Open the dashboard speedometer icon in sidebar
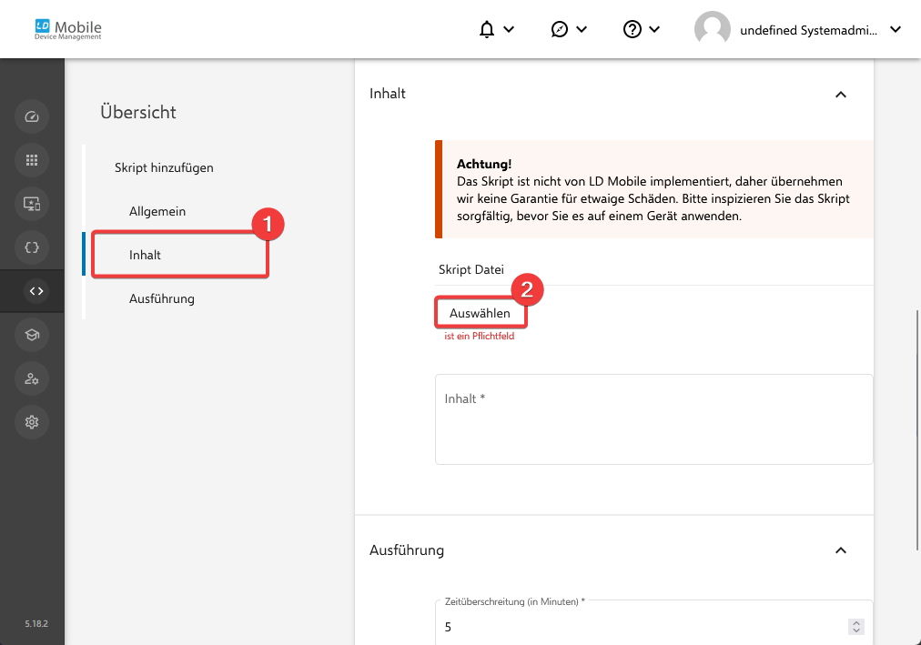The width and height of the screenshot is (921, 645). tap(32, 116)
